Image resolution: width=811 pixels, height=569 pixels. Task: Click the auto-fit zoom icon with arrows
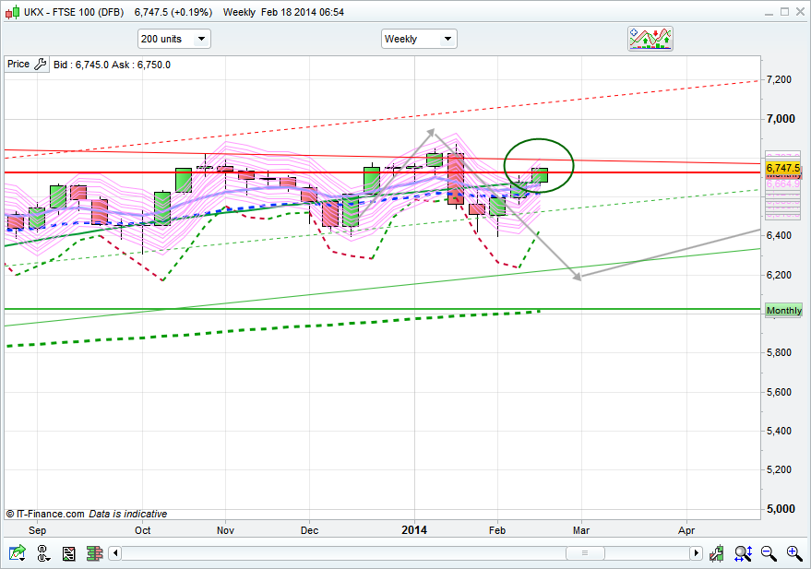[x=743, y=553]
